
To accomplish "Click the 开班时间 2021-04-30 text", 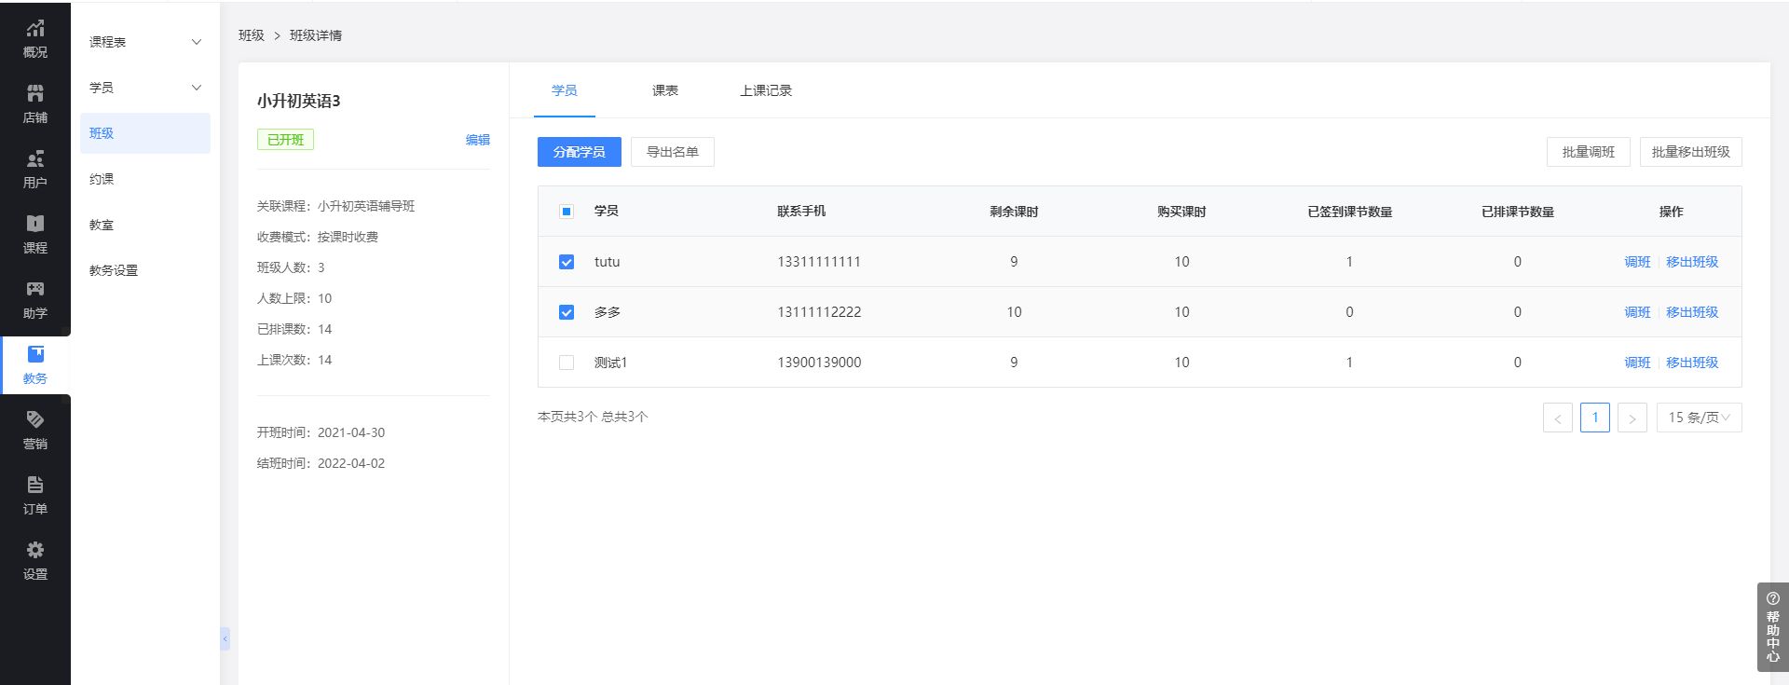I will point(321,432).
